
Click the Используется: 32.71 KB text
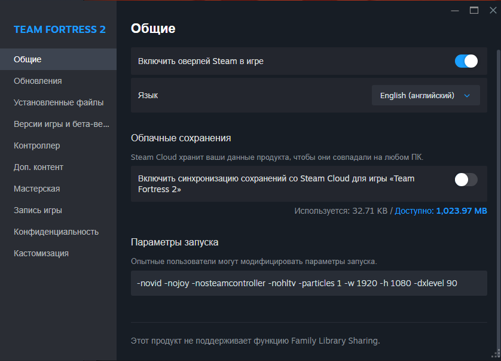point(341,211)
